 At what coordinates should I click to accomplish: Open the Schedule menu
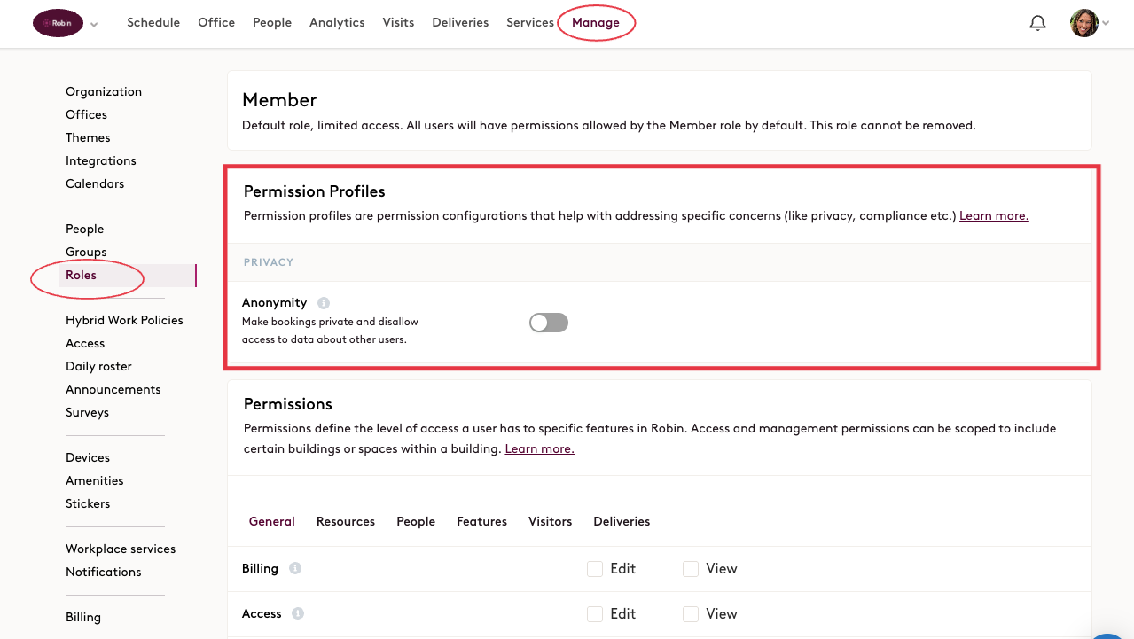(153, 23)
